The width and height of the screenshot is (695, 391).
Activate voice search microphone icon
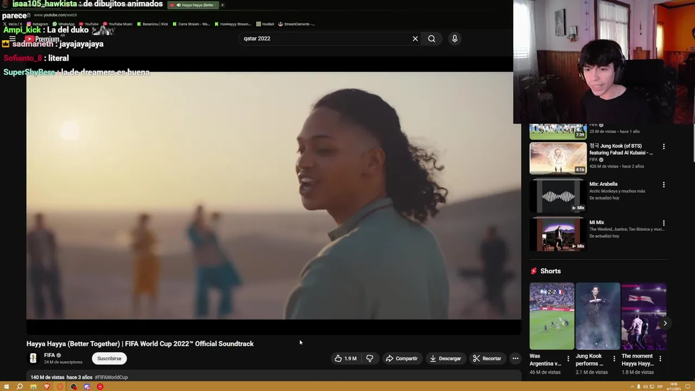tap(454, 39)
